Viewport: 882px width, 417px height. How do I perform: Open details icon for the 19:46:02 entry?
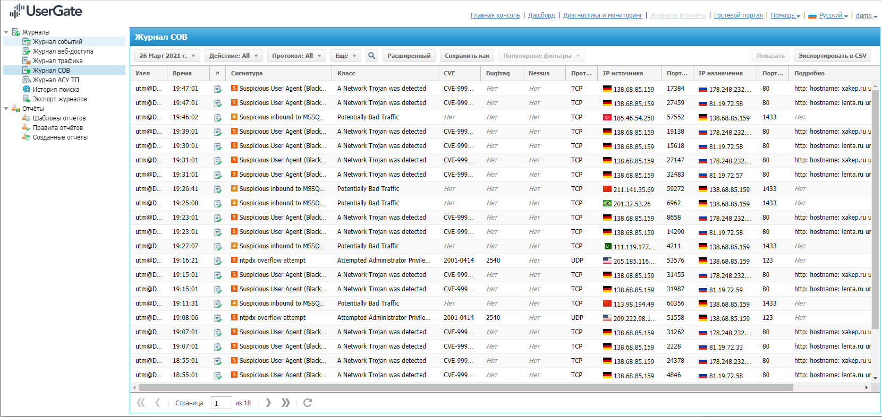[x=218, y=118]
